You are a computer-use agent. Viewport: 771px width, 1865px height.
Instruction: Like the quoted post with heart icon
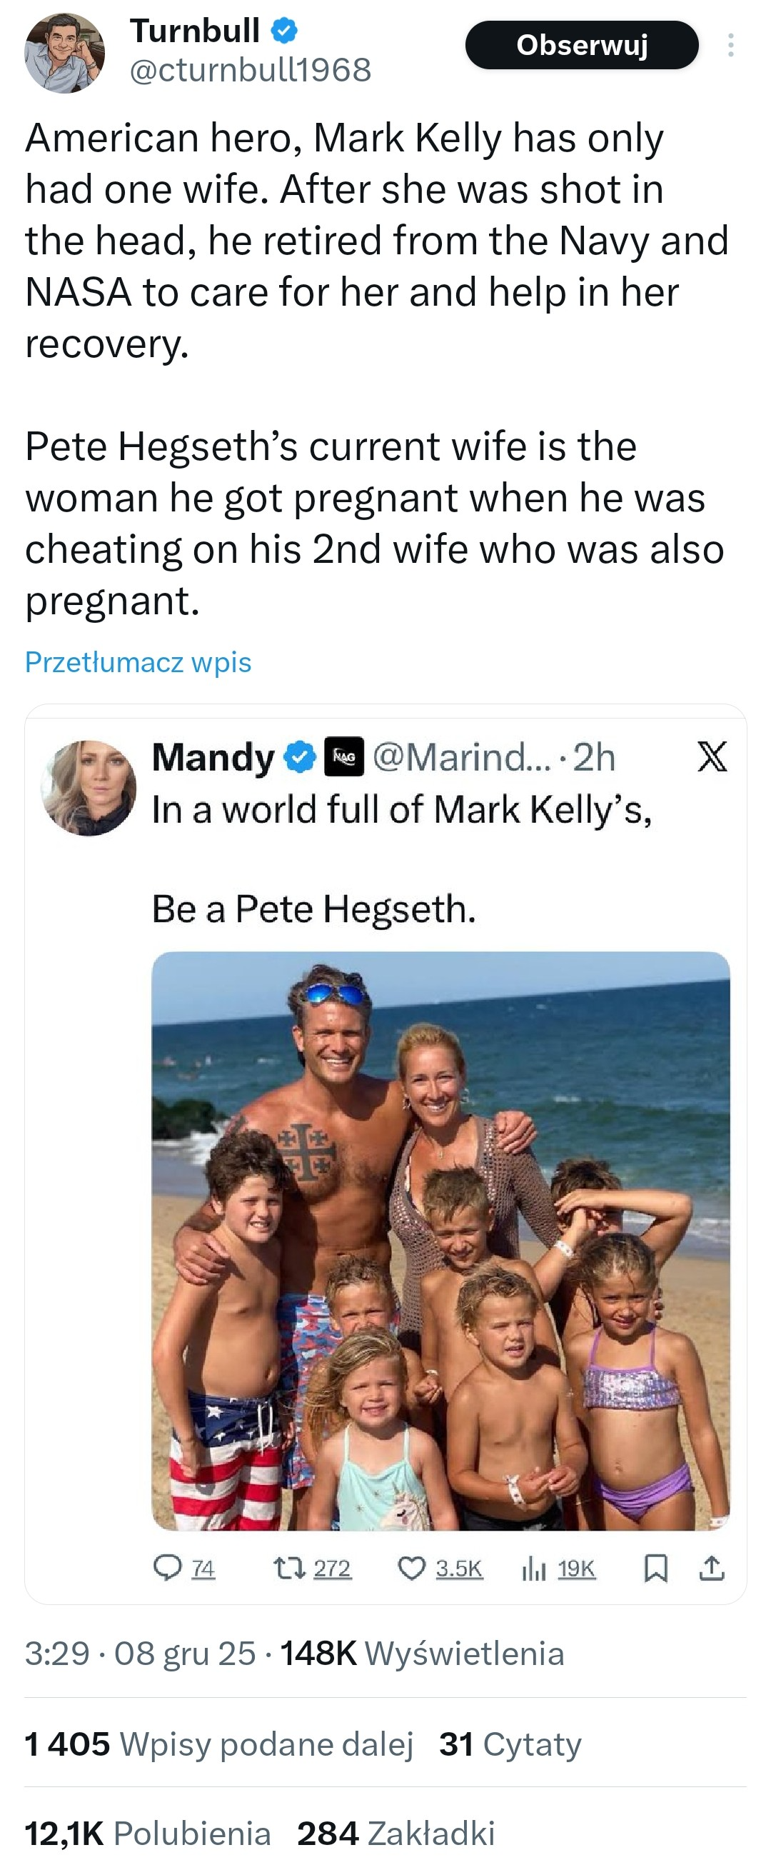[411, 1568]
